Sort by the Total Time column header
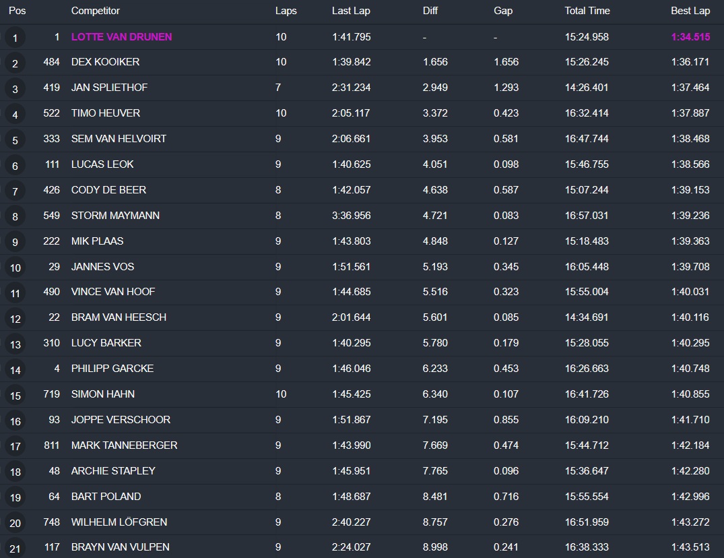724x558 pixels. 587,11
